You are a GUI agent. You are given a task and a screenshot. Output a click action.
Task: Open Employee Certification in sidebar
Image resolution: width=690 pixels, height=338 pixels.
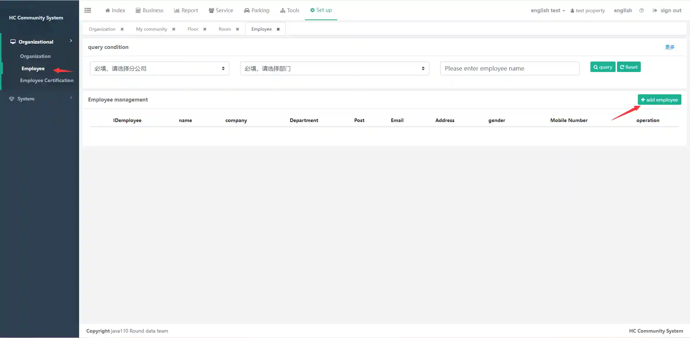pos(47,80)
